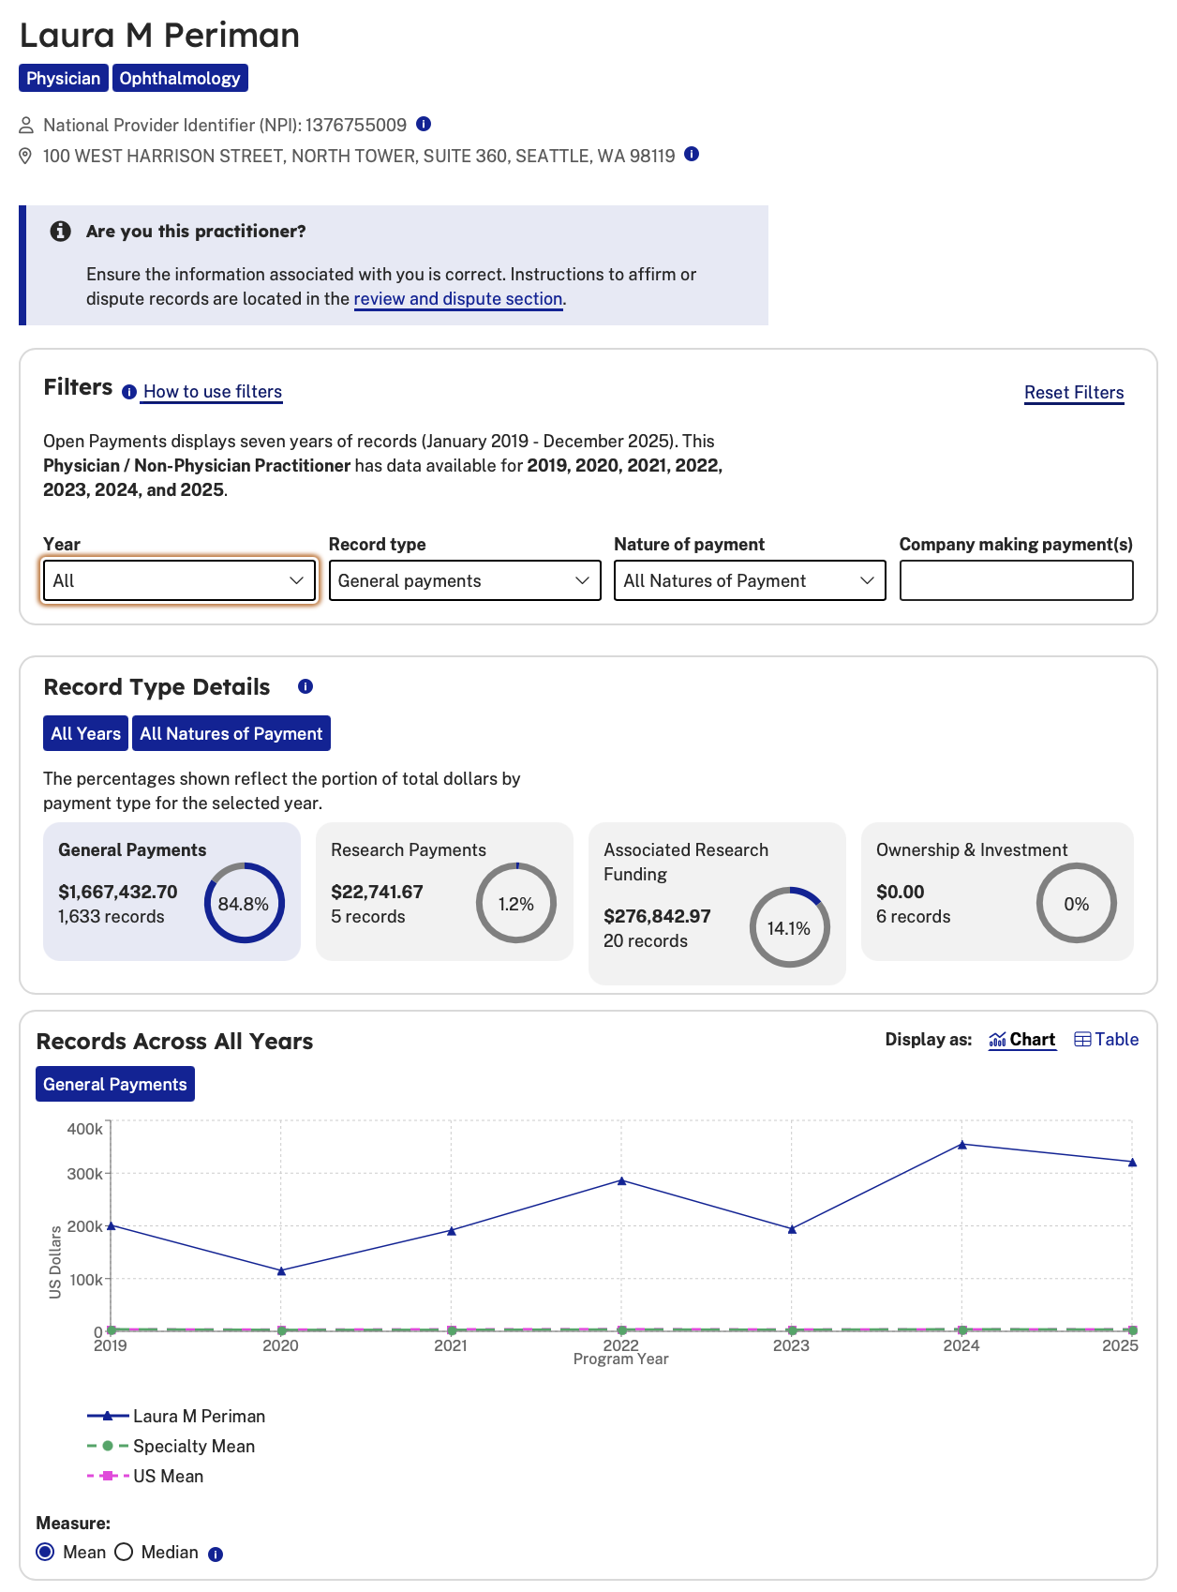
Task: Click the All Years filter tag
Action: (x=86, y=733)
